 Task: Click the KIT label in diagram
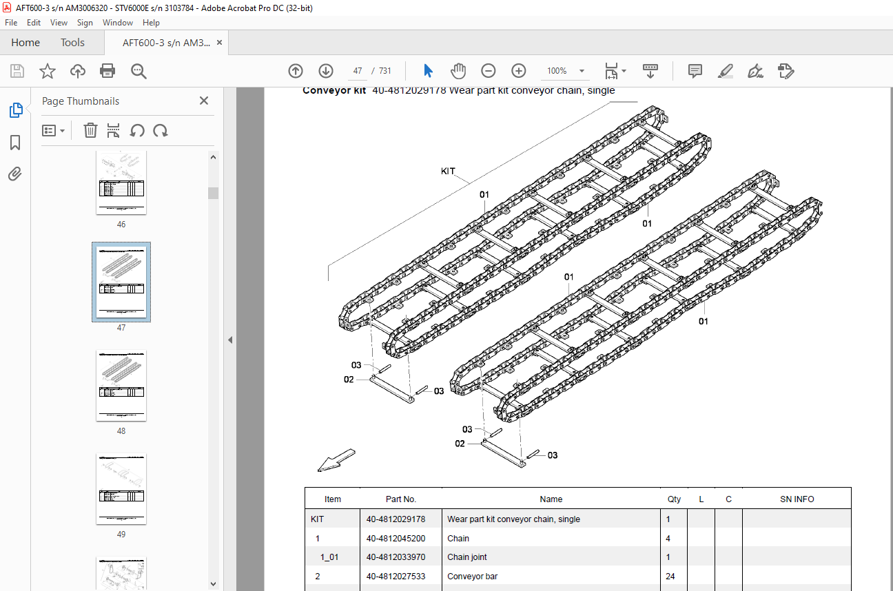(448, 171)
